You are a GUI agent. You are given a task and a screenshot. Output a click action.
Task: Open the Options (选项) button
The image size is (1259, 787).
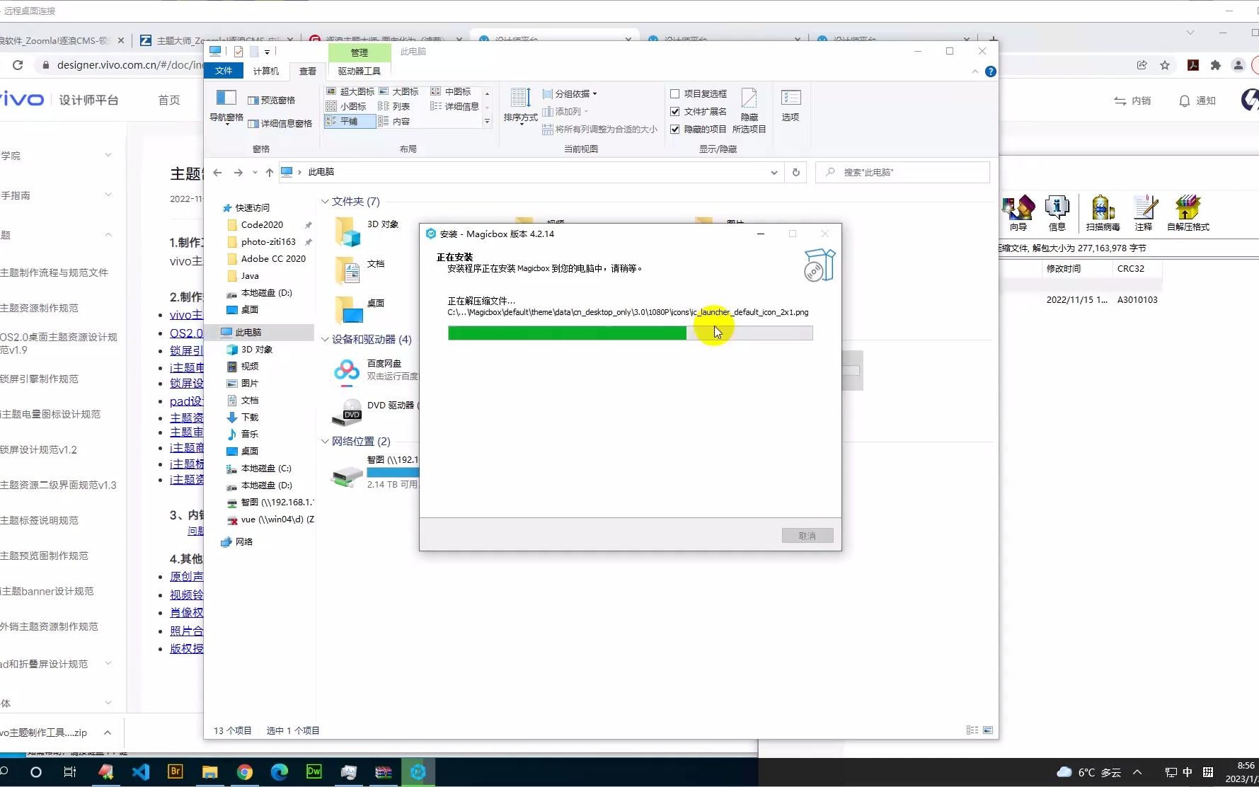(791, 105)
